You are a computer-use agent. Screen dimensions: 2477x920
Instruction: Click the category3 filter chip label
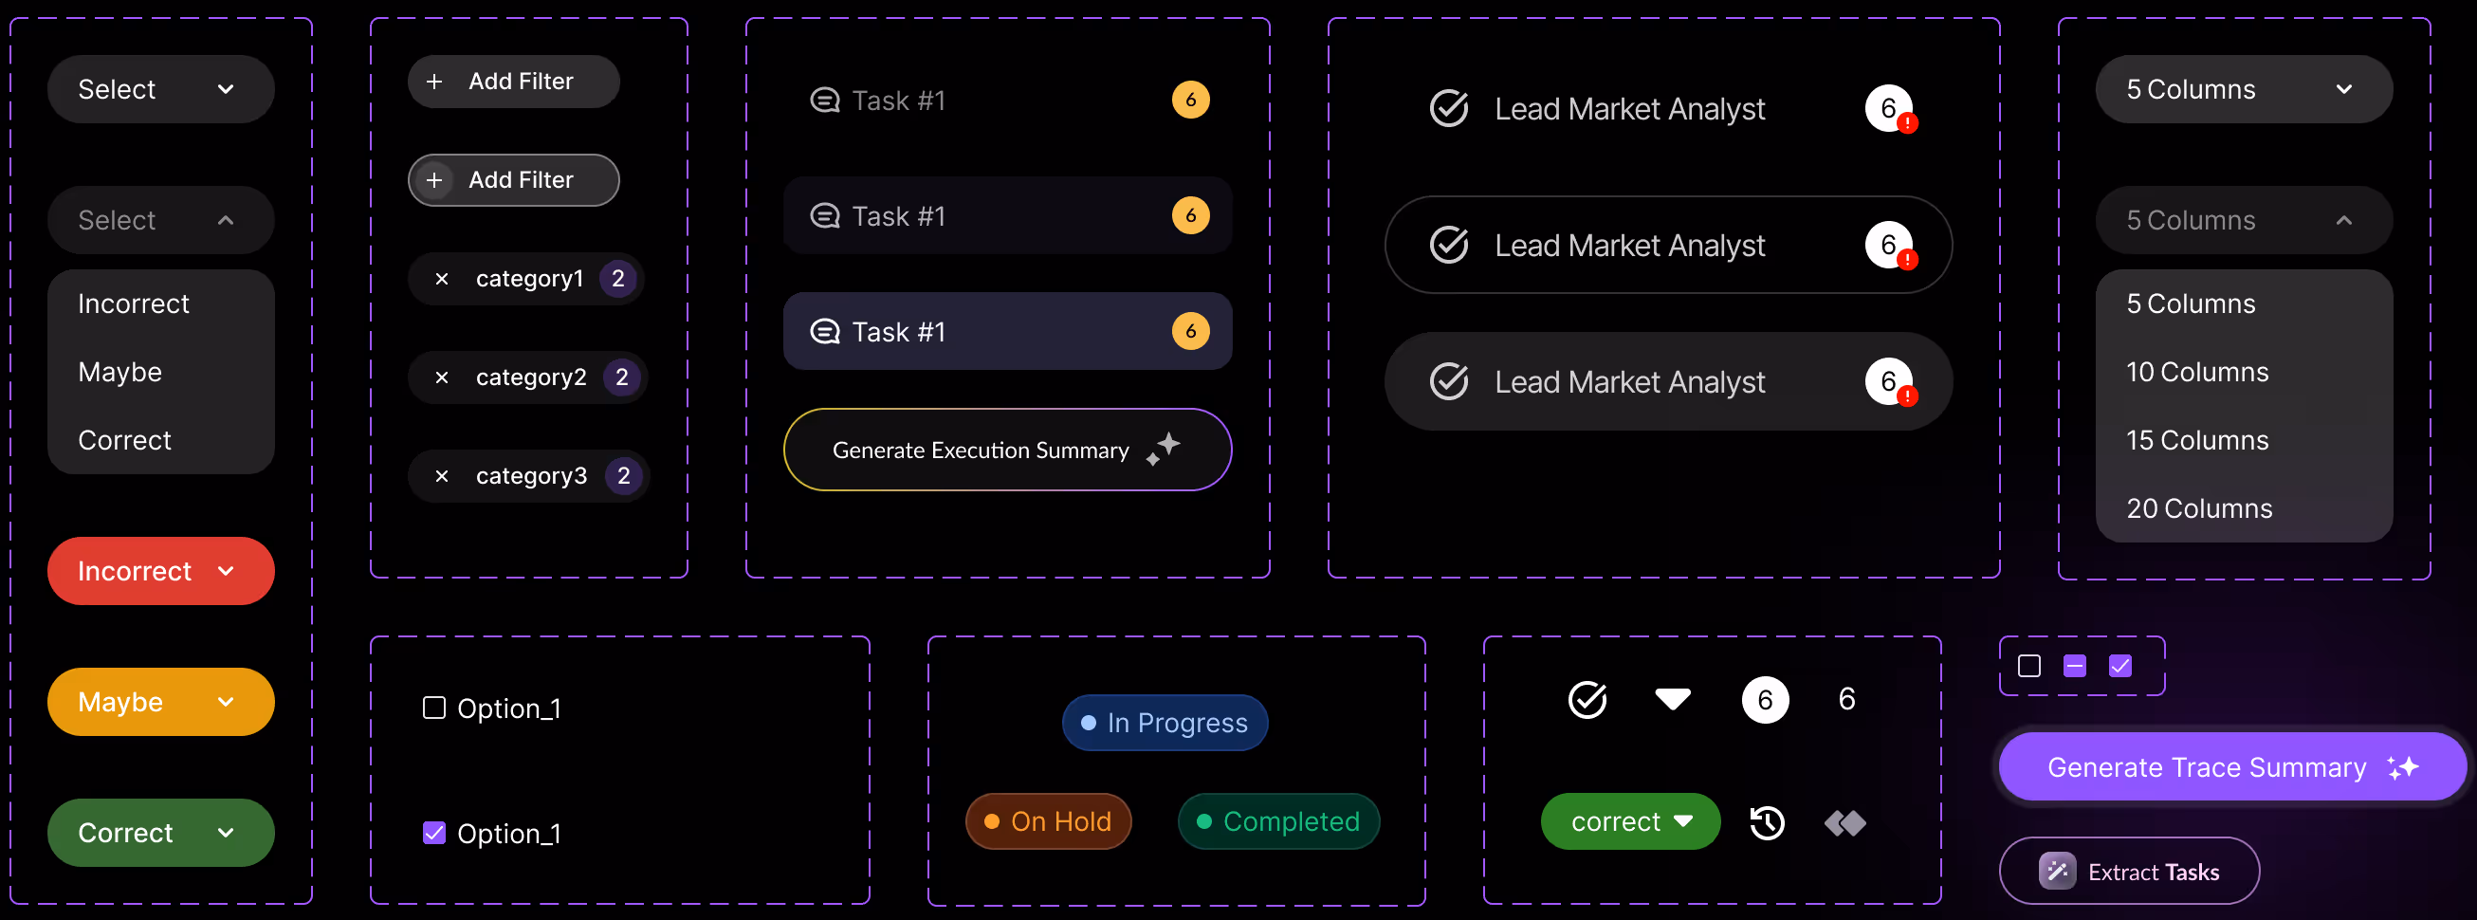531,476
